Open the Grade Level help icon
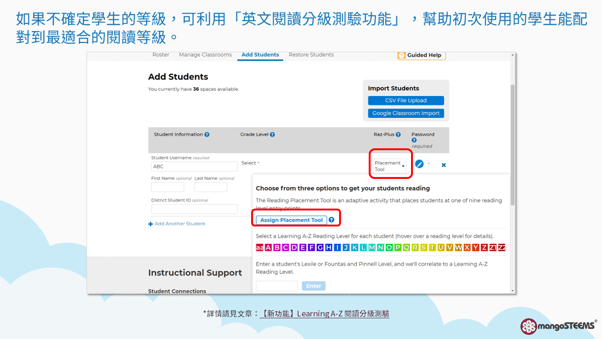The image size is (602, 339). tap(272, 135)
